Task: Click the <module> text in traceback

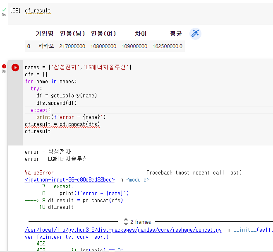Action: click(138, 179)
